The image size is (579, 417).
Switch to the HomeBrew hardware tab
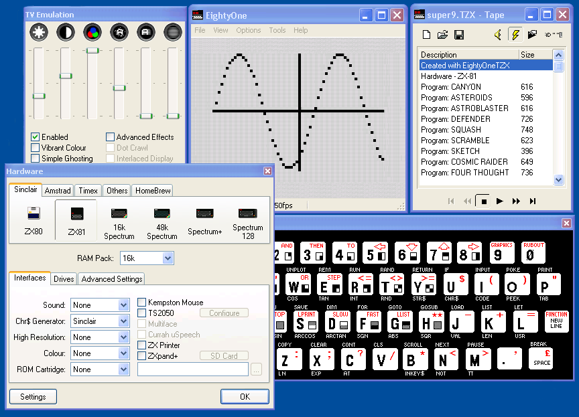click(153, 191)
